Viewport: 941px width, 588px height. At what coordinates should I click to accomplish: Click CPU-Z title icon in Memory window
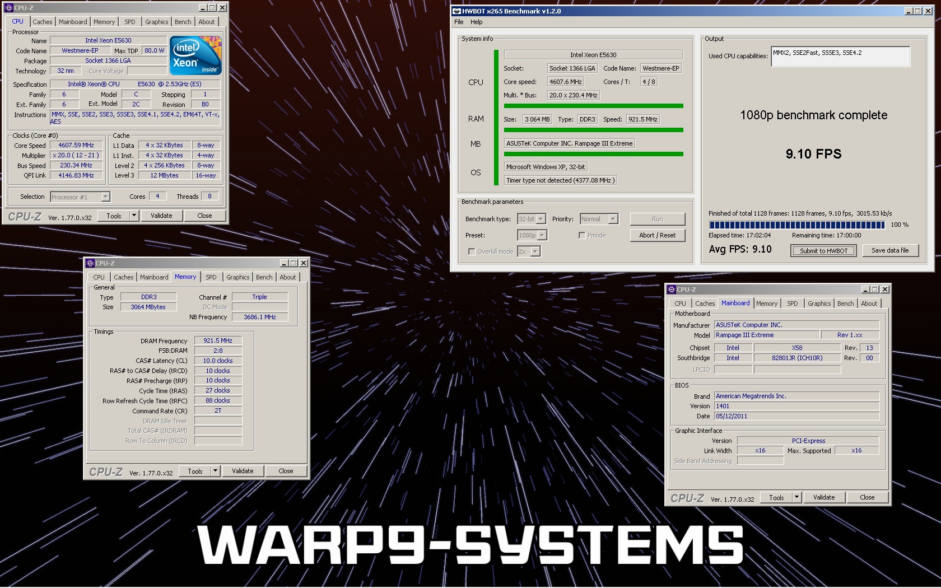(x=90, y=263)
